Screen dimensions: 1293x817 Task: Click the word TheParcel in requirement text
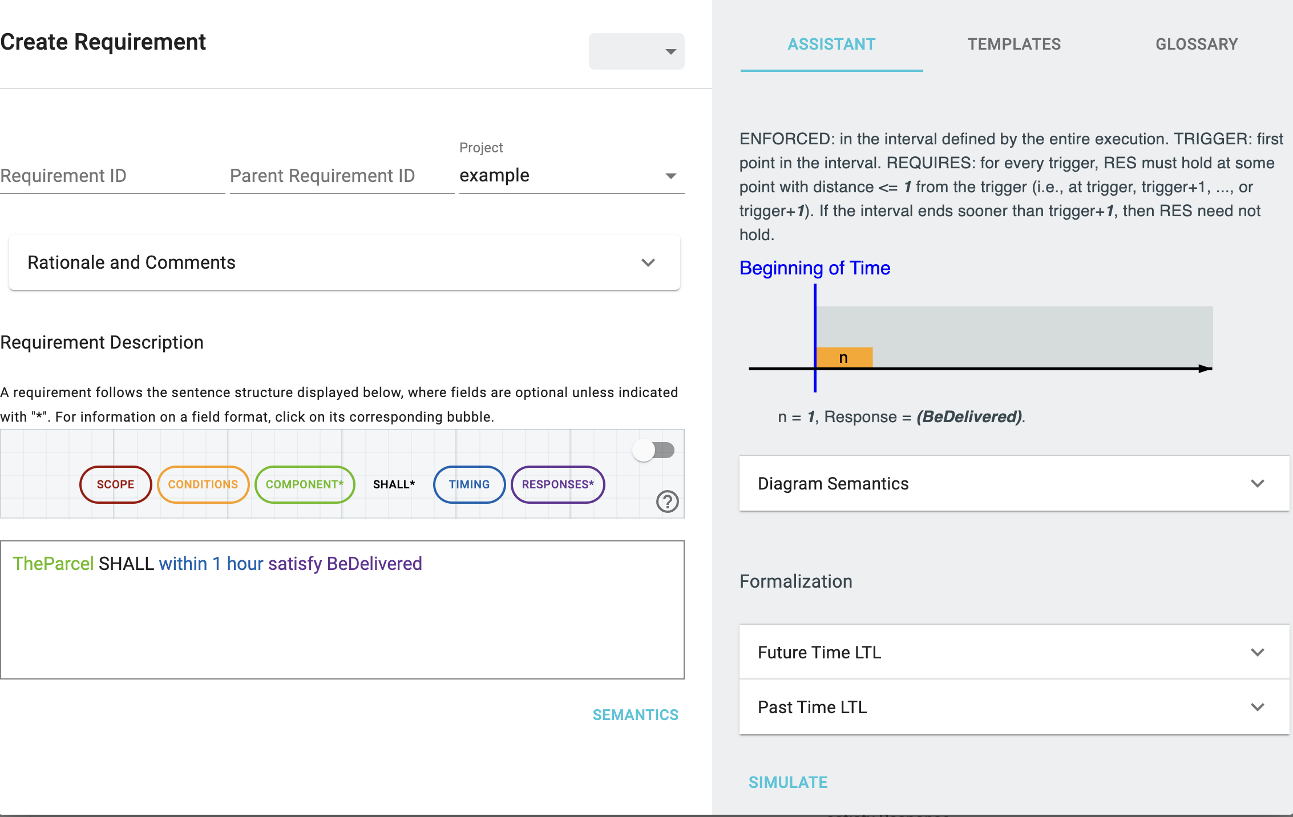point(53,564)
